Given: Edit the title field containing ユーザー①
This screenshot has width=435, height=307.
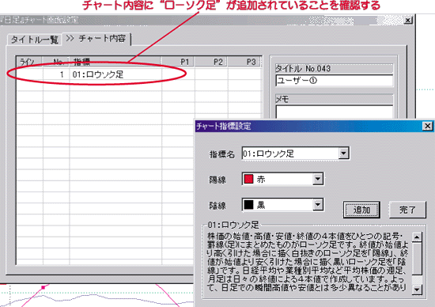Looking at the screenshot, I should point(335,81).
